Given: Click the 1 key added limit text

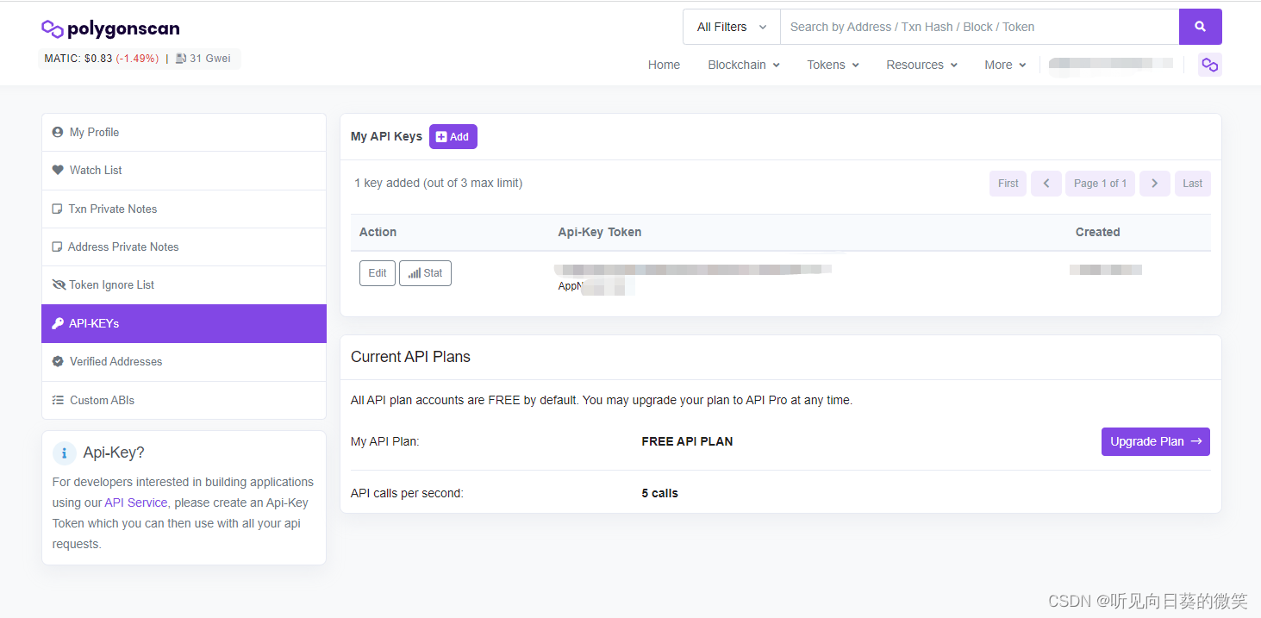Looking at the screenshot, I should coord(439,183).
